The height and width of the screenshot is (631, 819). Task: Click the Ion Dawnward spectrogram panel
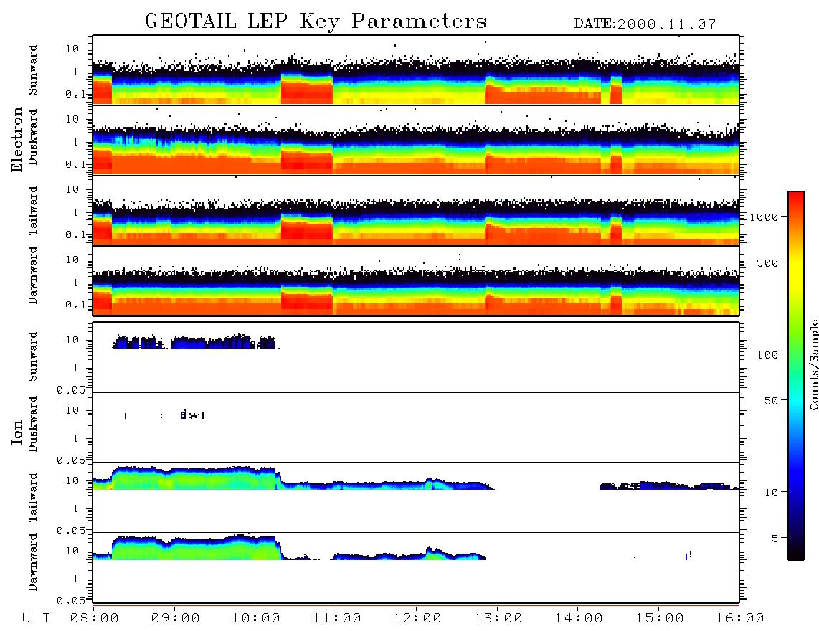click(x=416, y=568)
